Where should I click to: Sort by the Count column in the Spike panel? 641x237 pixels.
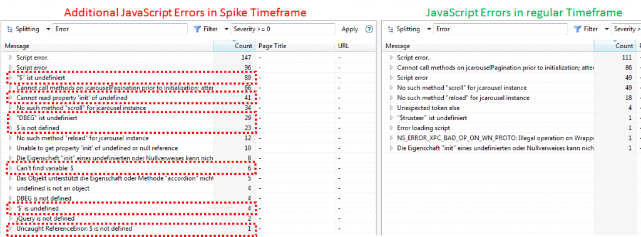[235, 46]
